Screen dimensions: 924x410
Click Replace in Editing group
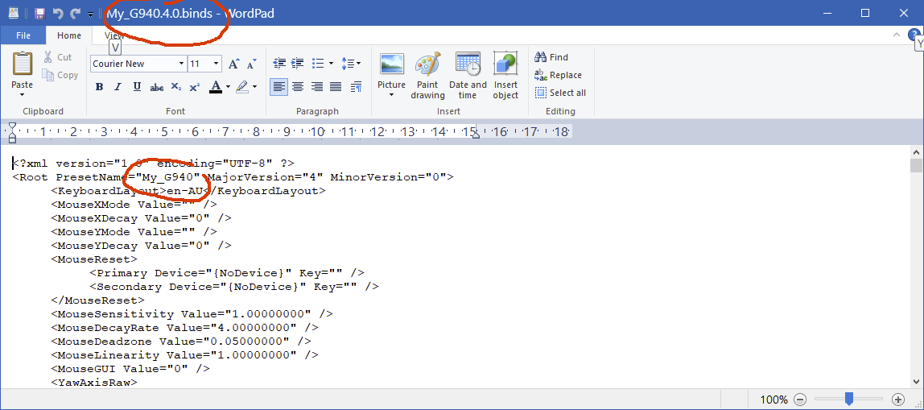pyautogui.click(x=558, y=75)
